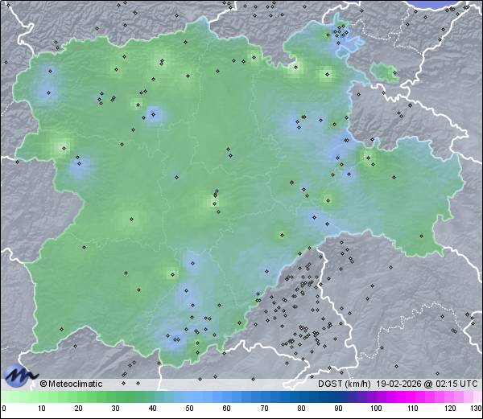Select the 10 km/h light green scale swatch

point(42,397)
